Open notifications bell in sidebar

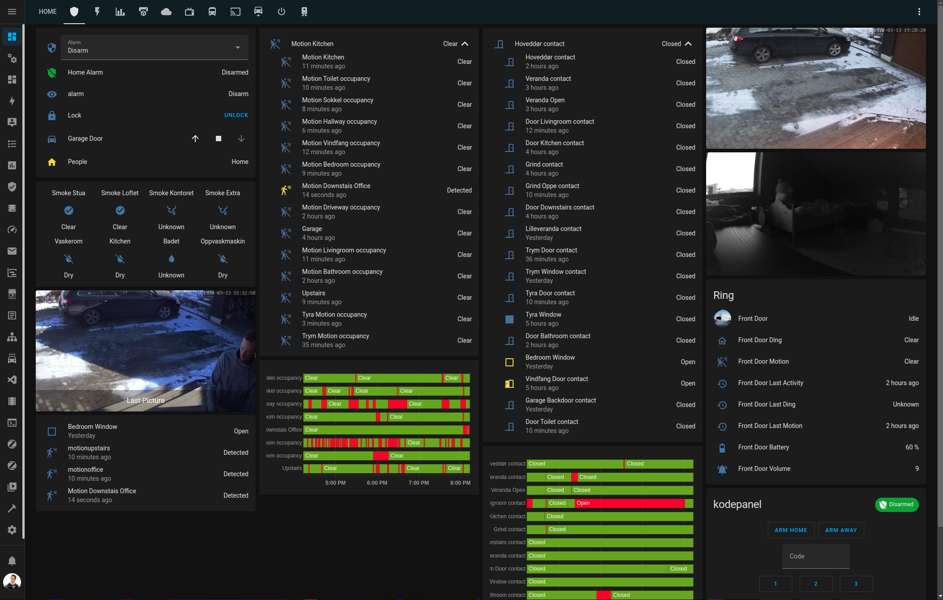[x=12, y=560]
